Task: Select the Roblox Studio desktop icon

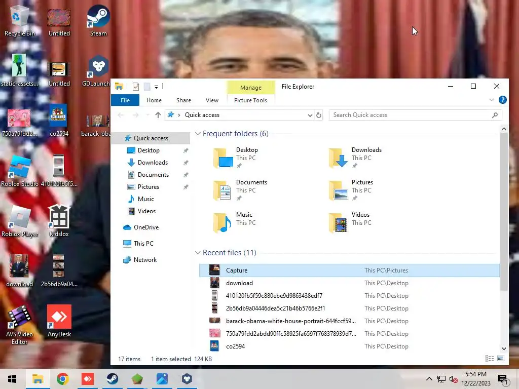Action: pos(20,171)
